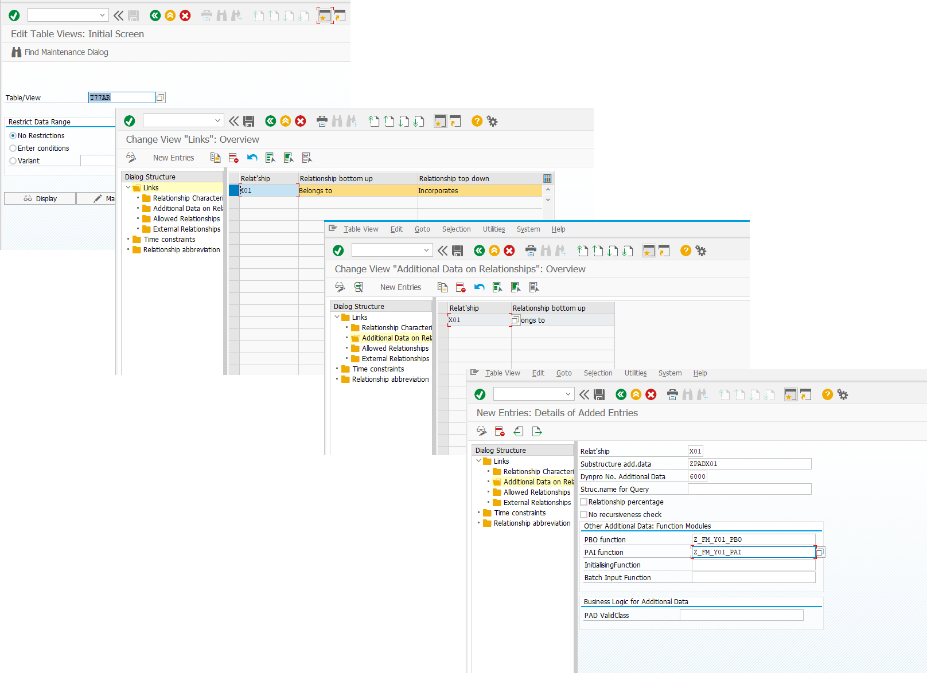Screen dimensions: 927x673
Task: Collapse Links folder in Links Overview tree
Action: pyautogui.click(x=128, y=187)
